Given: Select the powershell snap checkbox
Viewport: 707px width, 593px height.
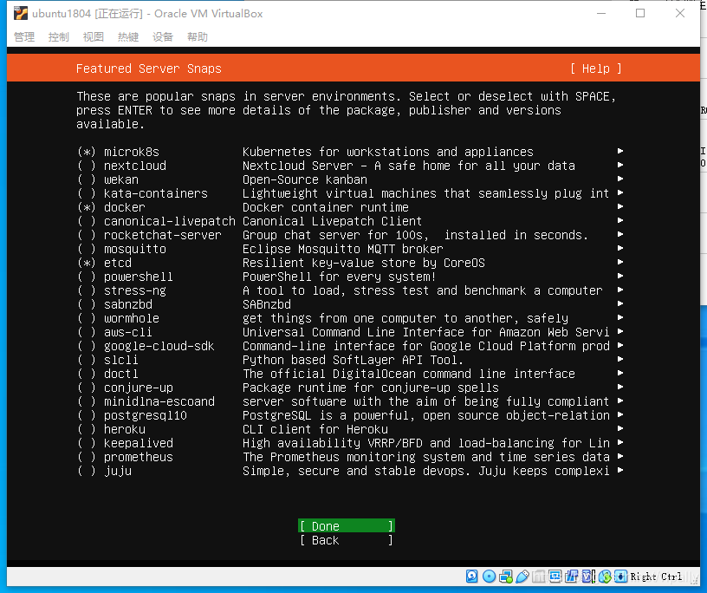Looking at the screenshot, I should 87,277.
